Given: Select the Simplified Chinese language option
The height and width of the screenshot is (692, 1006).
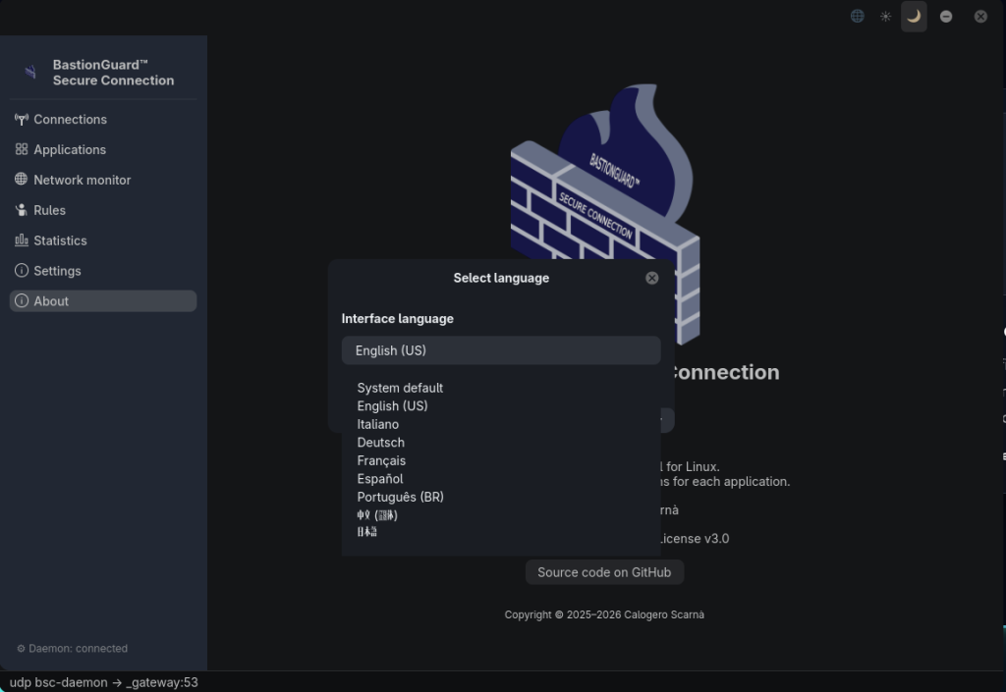Looking at the screenshot, I should coord(377,515).
